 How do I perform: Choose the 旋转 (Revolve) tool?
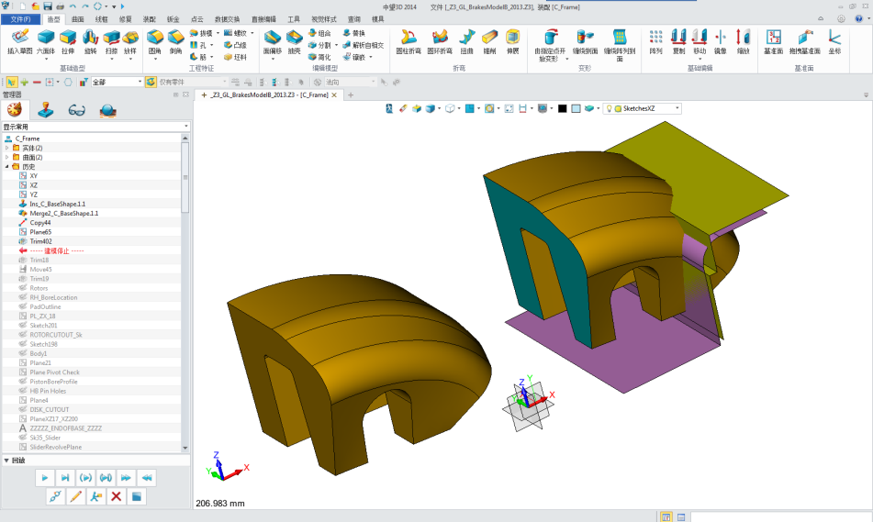coord(90,40)
